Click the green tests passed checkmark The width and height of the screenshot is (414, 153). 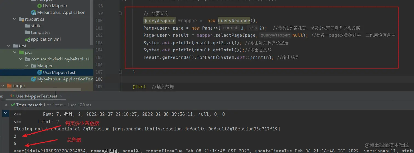tap(13, 105)
